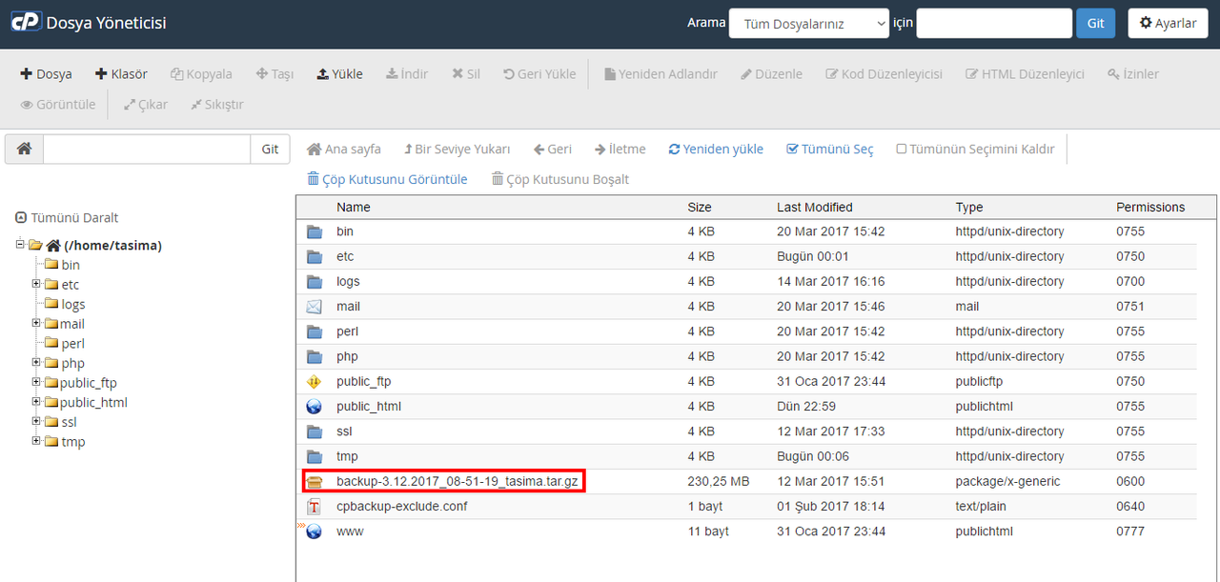Open Çöp Kutusunu Görüntüle trash view

click(387, 179)
